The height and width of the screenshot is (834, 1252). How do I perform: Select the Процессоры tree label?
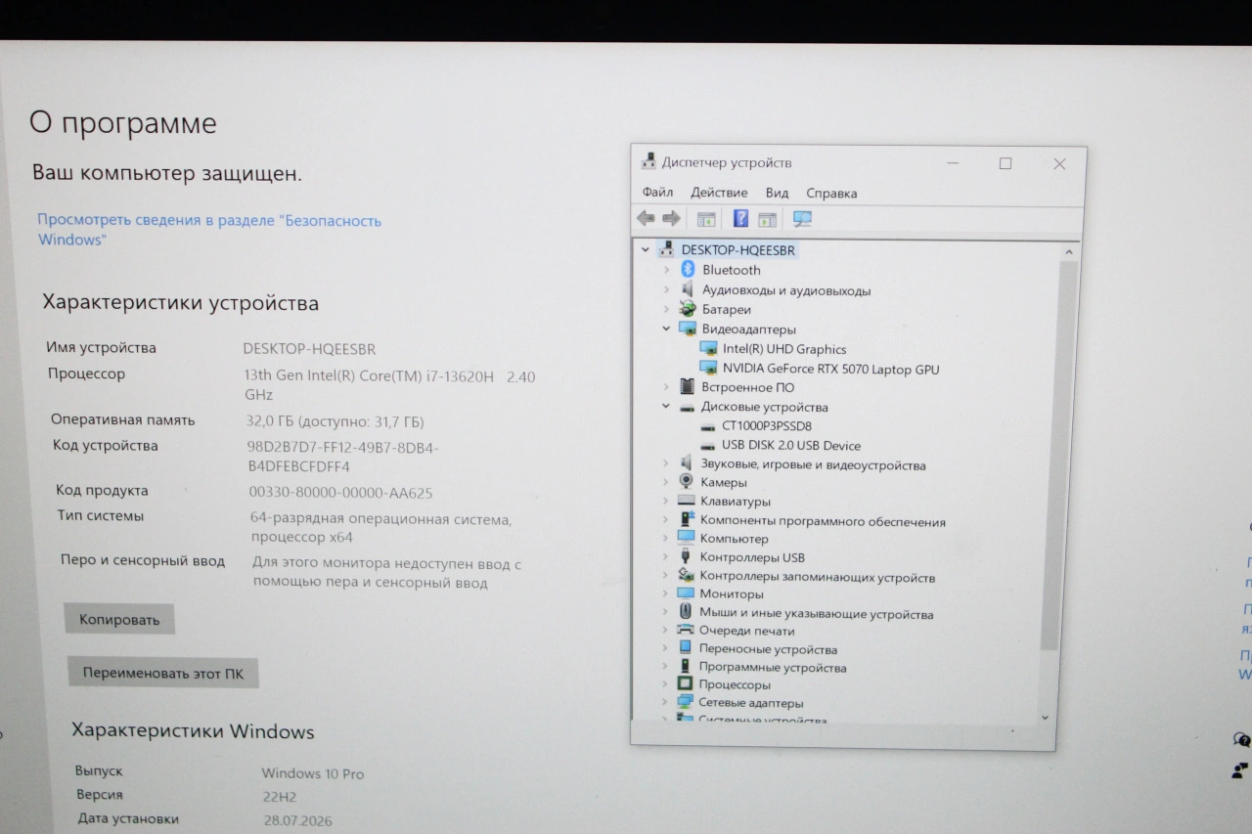click(x=735, y=684)
